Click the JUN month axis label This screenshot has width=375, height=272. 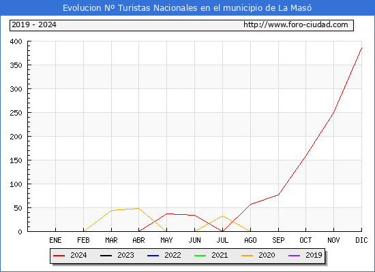(195, 240)
